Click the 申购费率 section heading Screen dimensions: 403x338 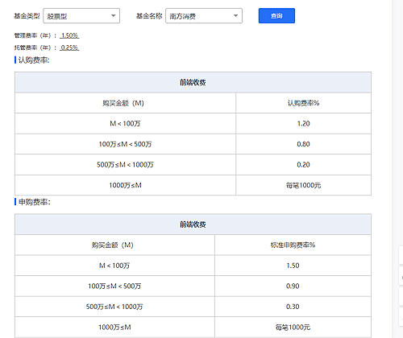tap(34, 202)
